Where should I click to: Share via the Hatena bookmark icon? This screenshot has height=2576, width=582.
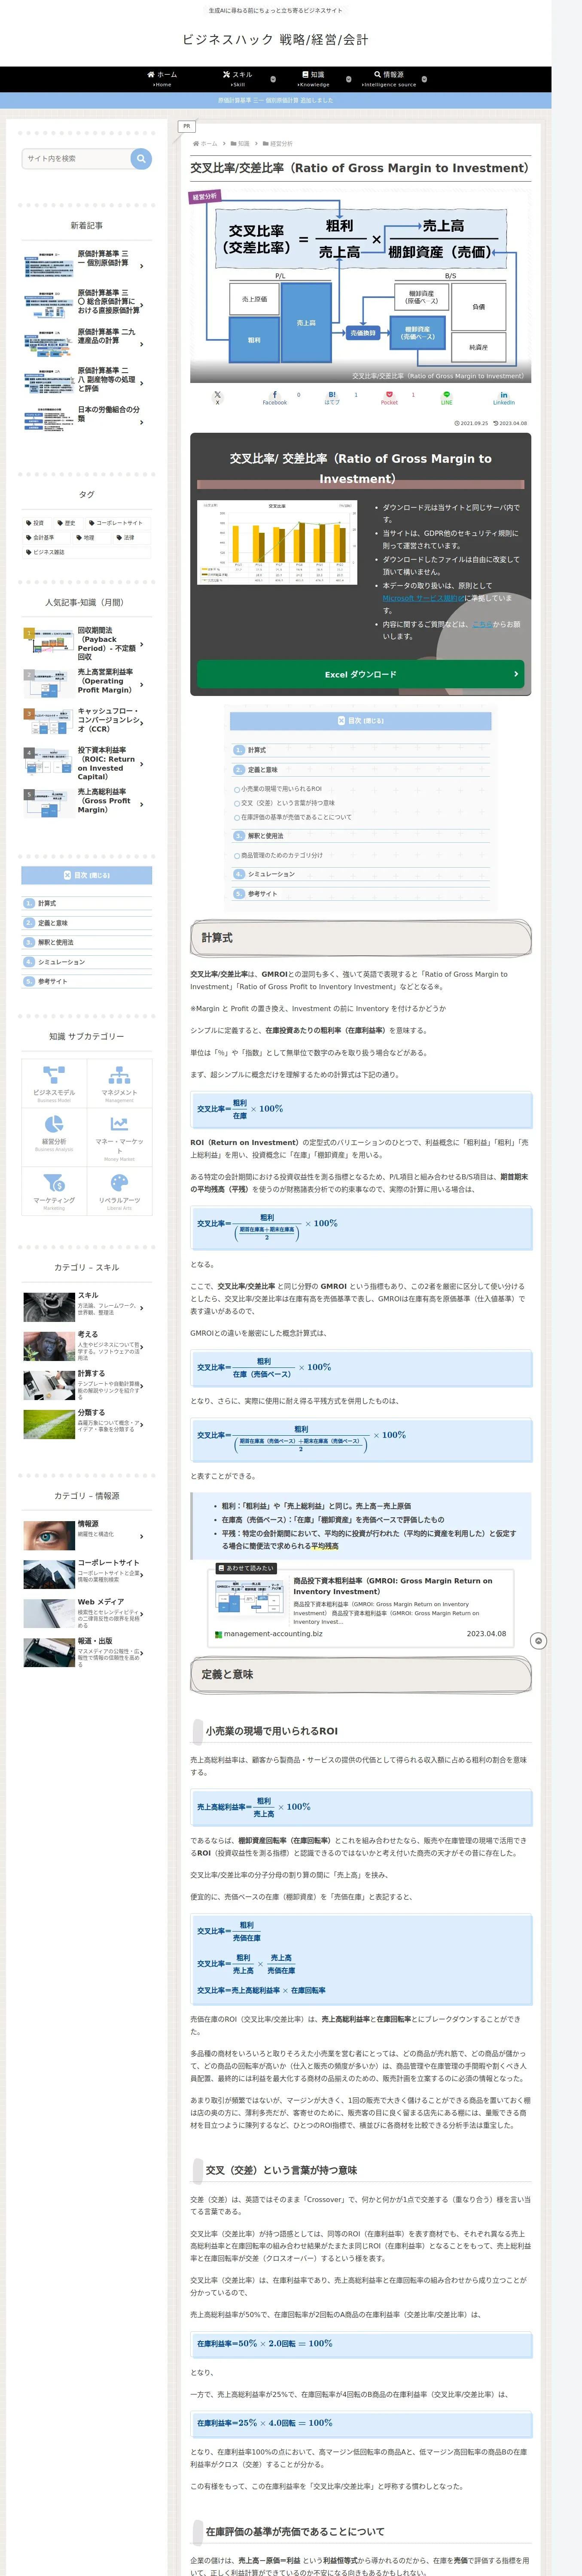pos(332,397)
